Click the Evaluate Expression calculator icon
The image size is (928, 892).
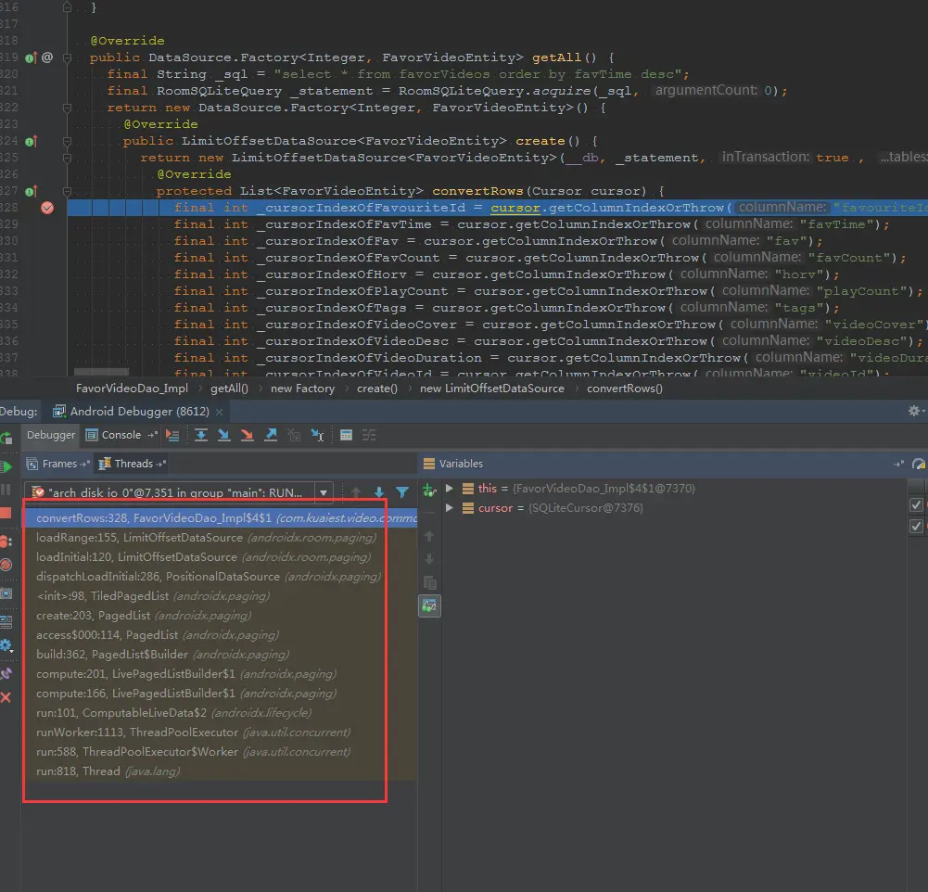point(346,435)
